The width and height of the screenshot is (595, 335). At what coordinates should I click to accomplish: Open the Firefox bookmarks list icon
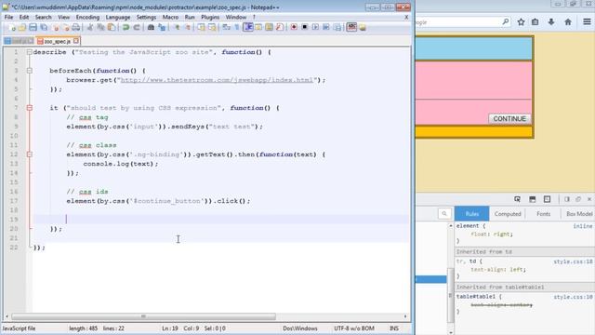tap(535, 22)
